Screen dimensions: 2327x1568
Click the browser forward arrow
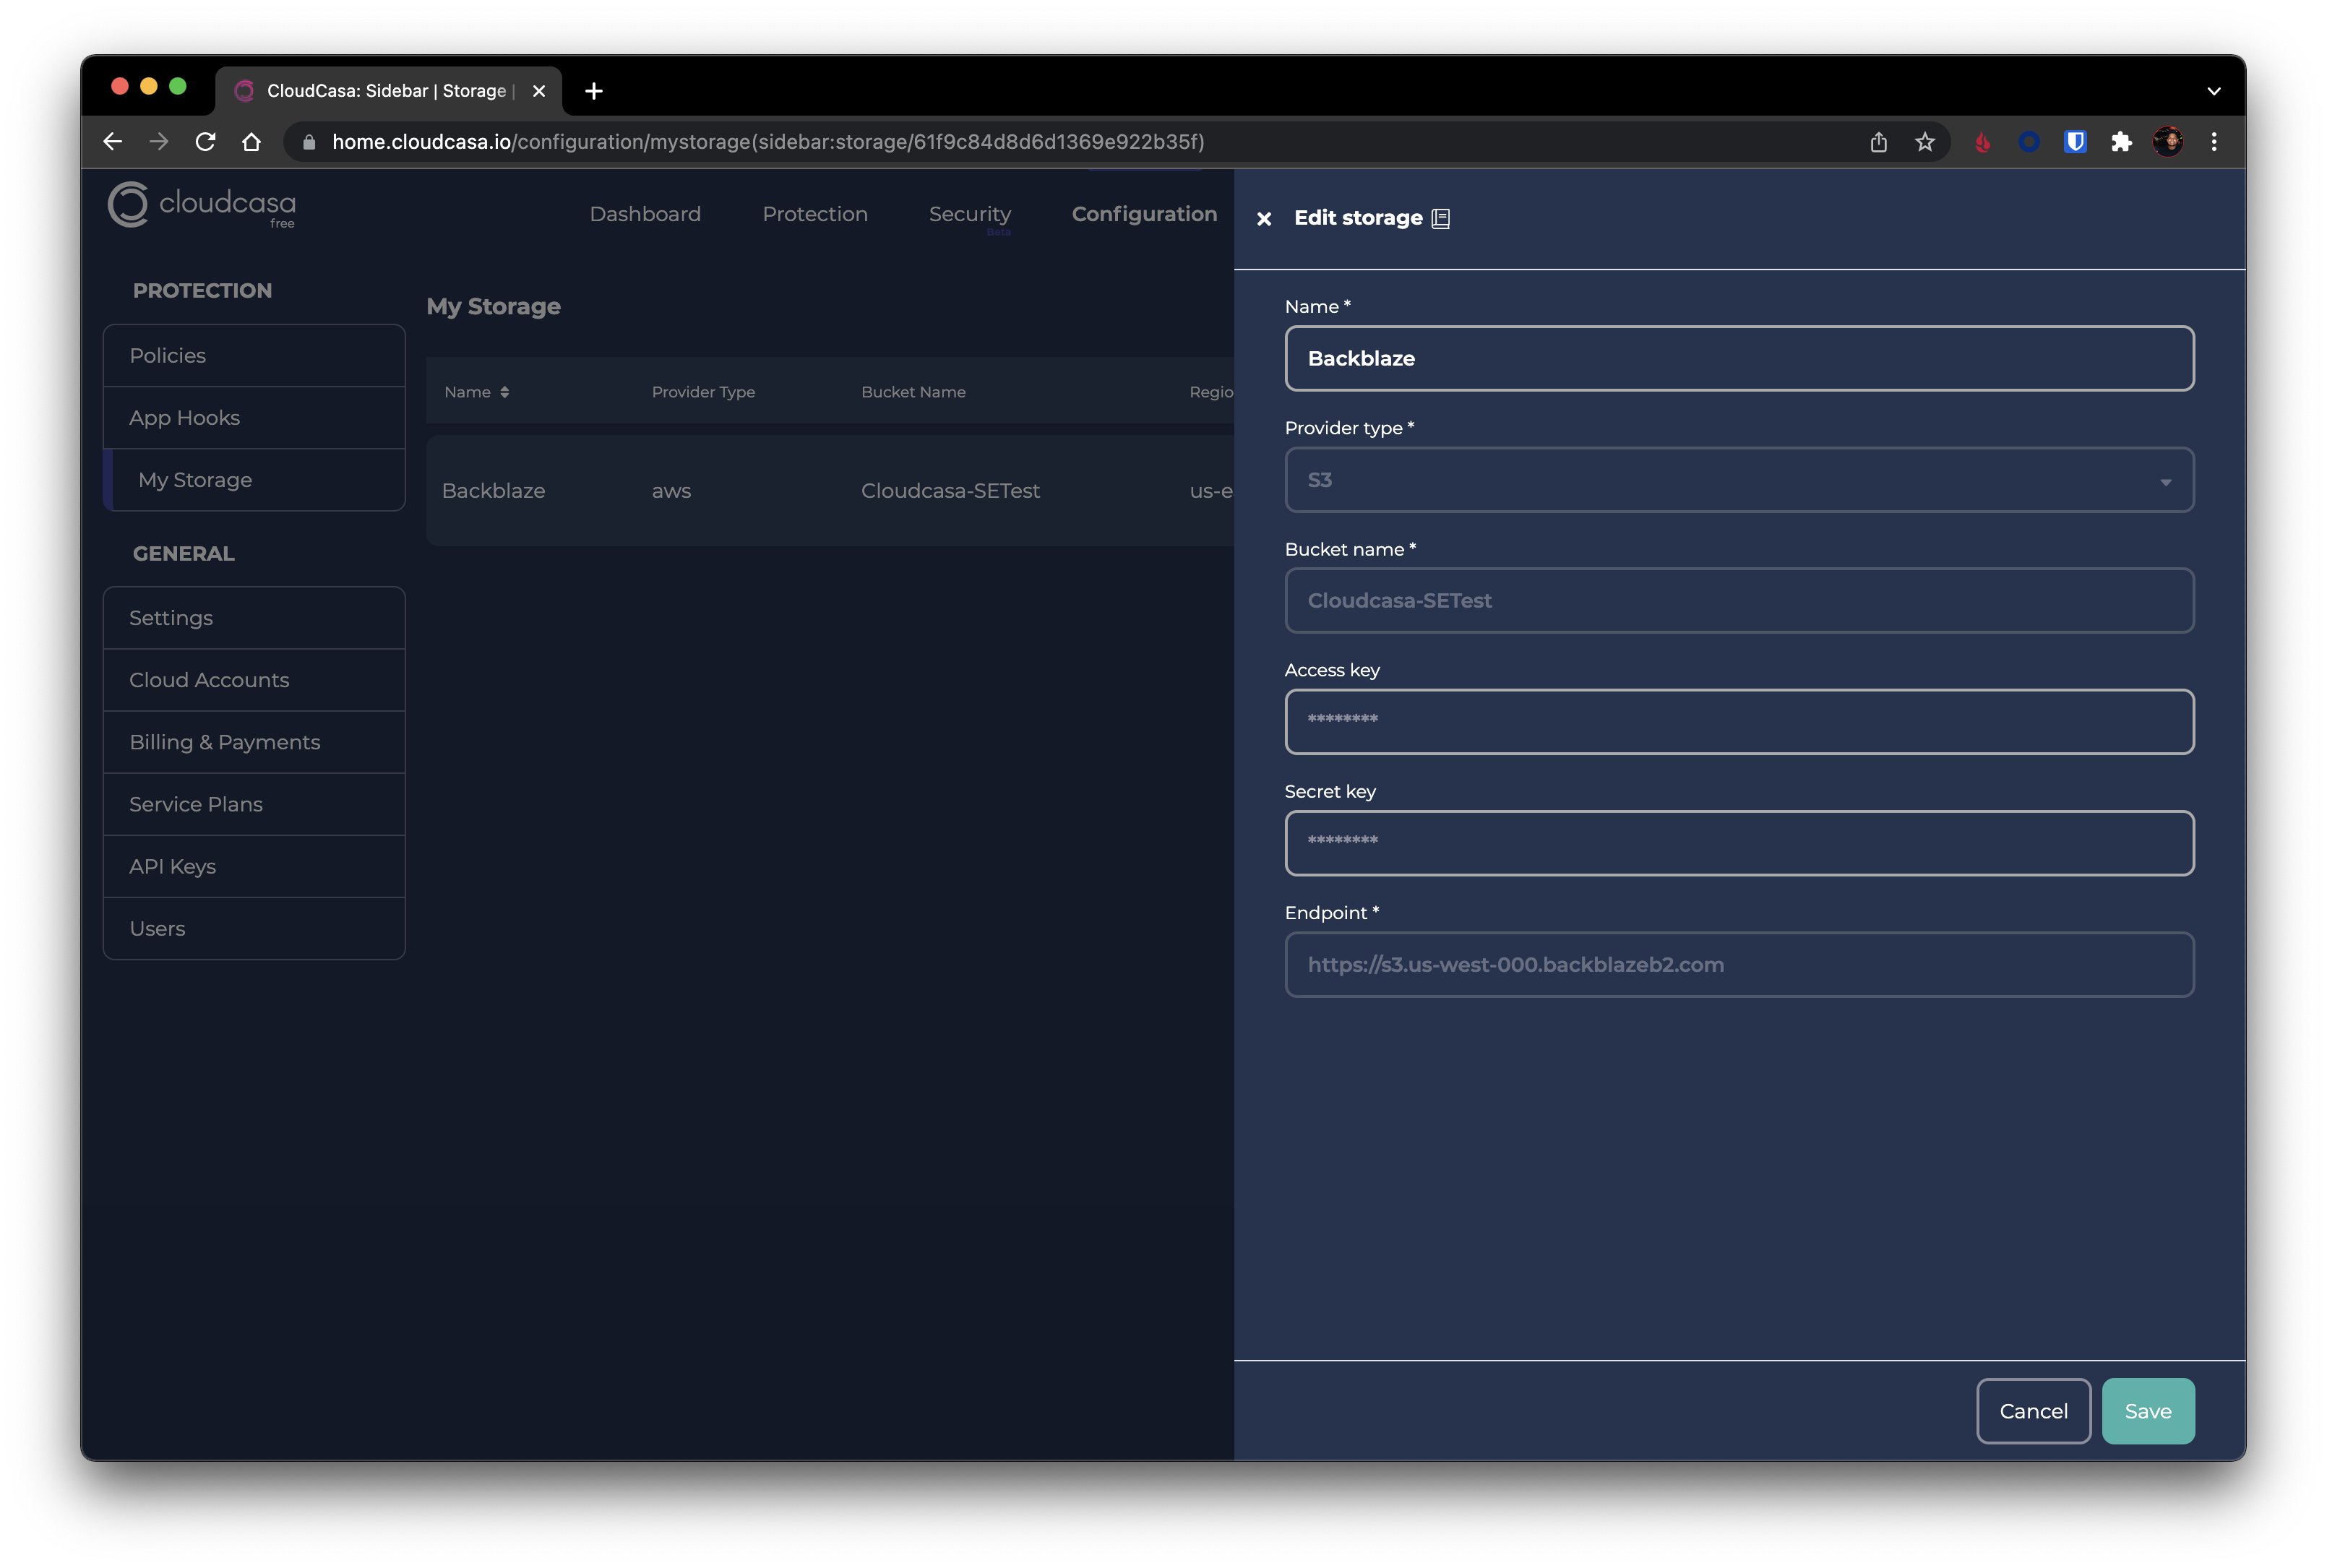point(159,142)
